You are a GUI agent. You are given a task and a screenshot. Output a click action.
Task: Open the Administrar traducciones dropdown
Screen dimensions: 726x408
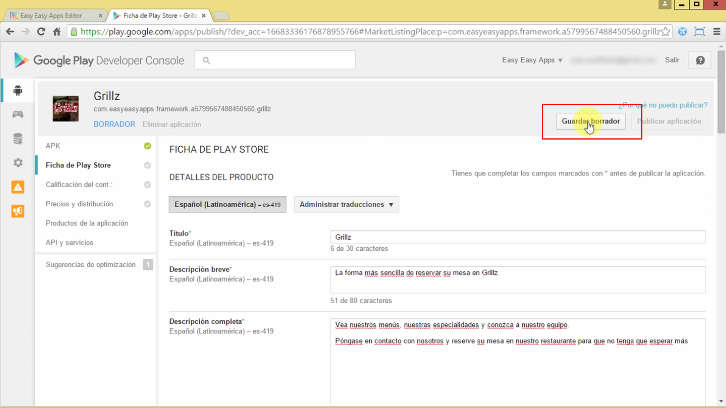click(x=346, y=204)
